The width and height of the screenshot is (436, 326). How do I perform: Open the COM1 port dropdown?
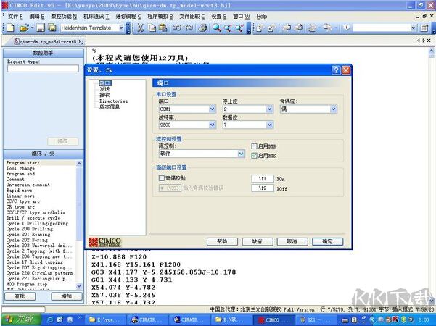(x=212, y=109)
